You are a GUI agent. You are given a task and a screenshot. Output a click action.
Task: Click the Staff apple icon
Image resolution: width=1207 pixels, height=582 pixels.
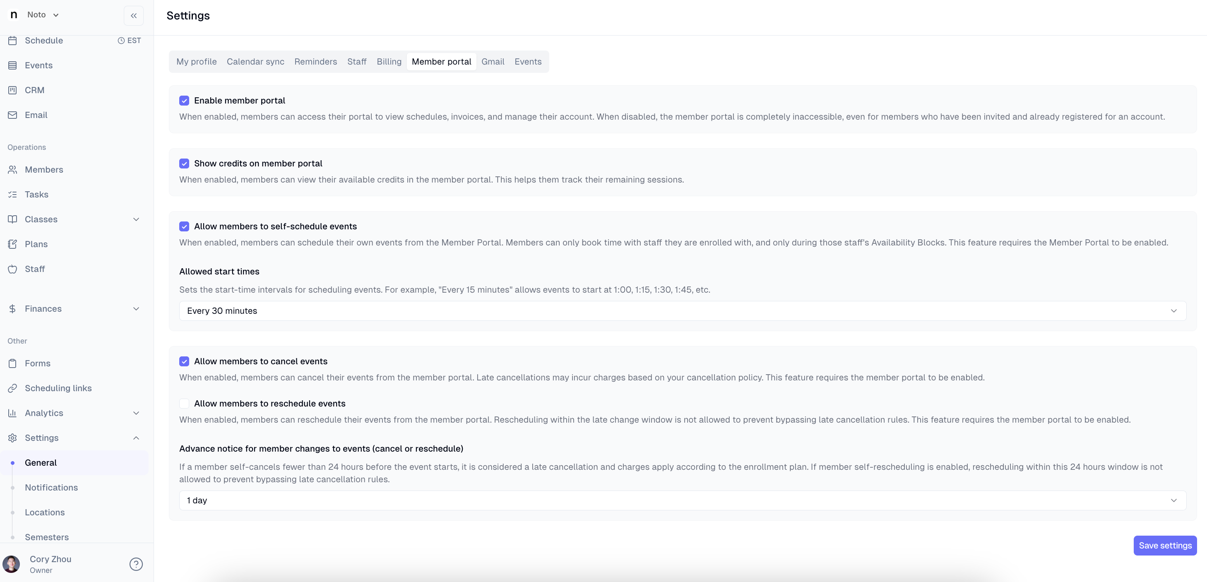click(x=13, y=269)
